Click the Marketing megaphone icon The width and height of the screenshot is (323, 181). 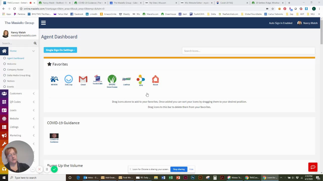point(4,135)
